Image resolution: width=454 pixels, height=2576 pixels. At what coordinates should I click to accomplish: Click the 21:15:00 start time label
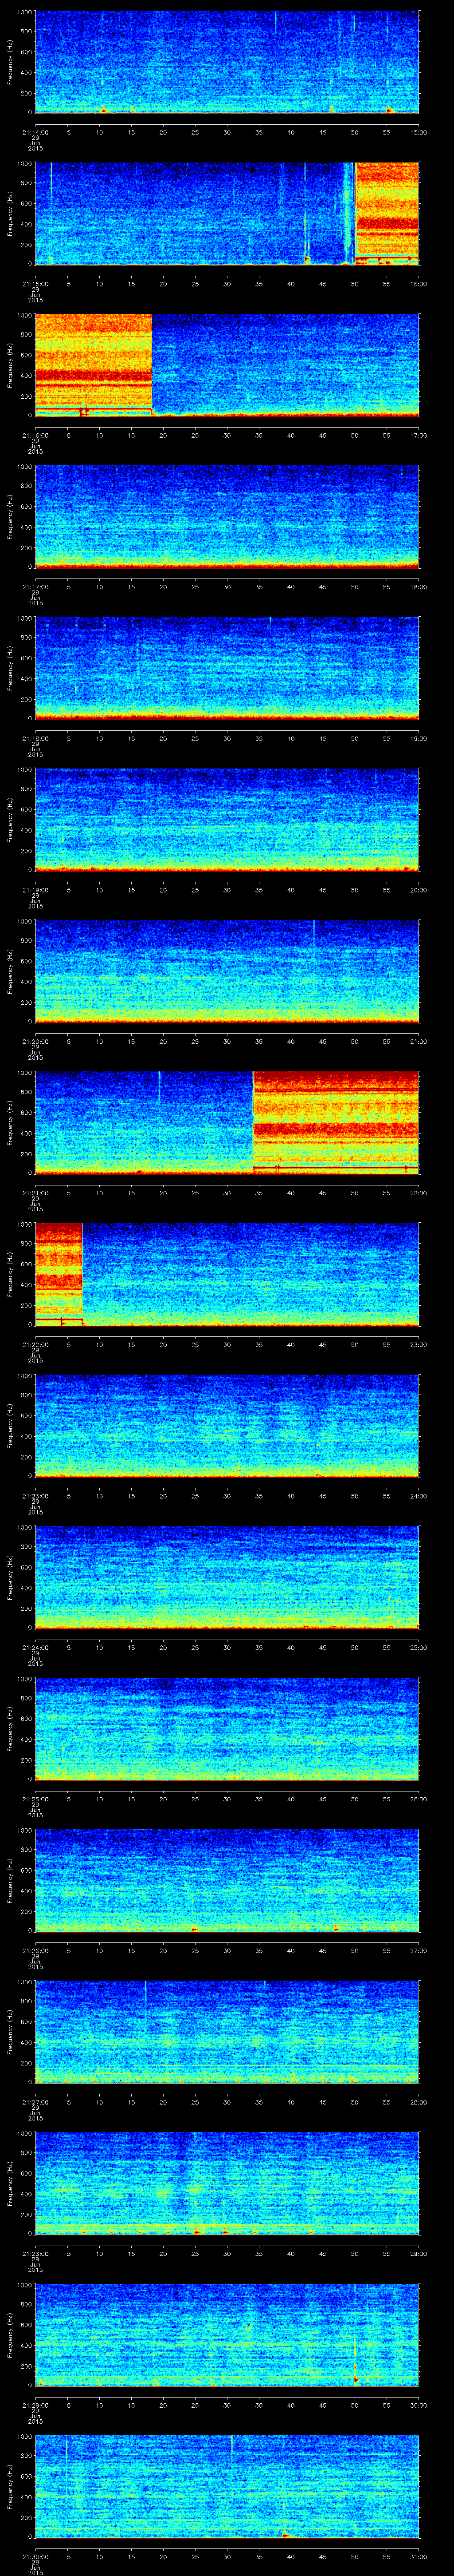(34, 284)
